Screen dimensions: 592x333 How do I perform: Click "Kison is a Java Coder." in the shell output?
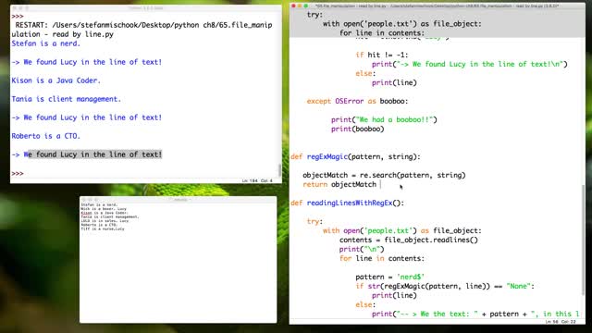55,80
